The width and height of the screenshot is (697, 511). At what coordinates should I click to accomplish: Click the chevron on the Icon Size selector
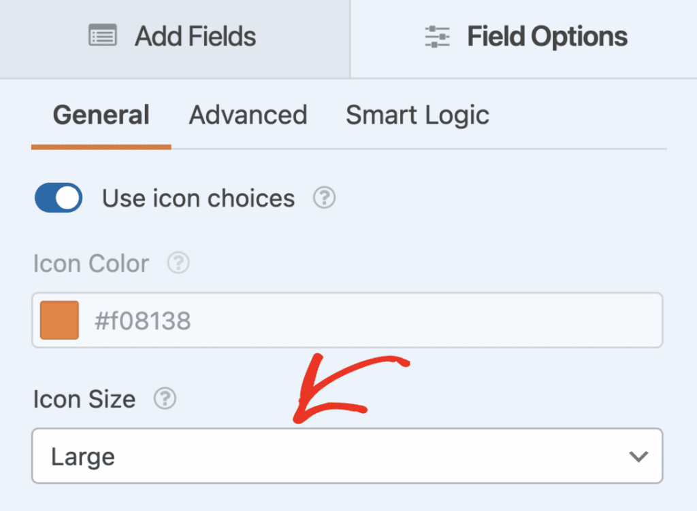click(x=638, y=456)
